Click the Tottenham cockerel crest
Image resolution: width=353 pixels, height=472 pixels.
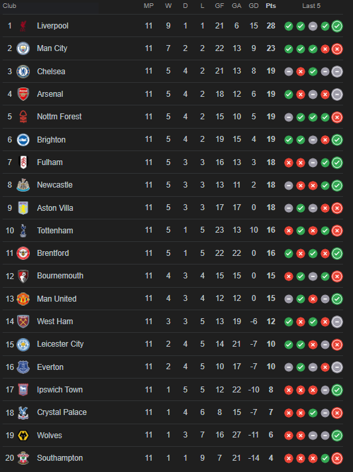23,231
